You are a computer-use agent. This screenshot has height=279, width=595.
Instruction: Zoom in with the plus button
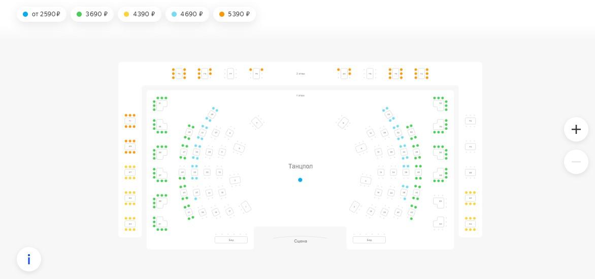(x=576, y=129)
